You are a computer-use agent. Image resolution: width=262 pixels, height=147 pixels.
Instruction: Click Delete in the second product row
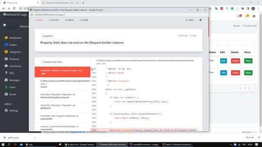pos(235,73)
